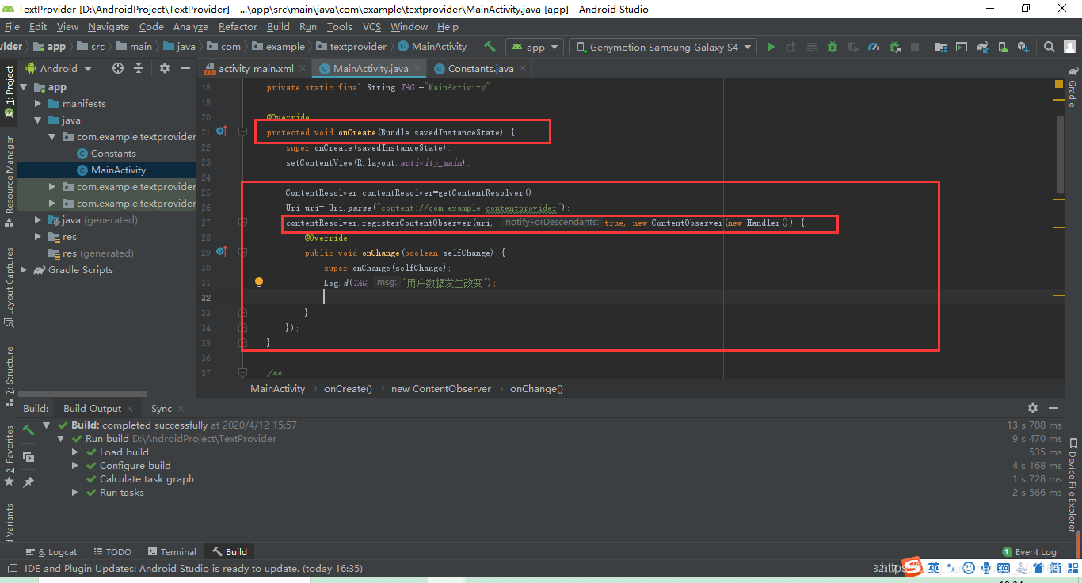Collapse the java folder node

(38, 120)
